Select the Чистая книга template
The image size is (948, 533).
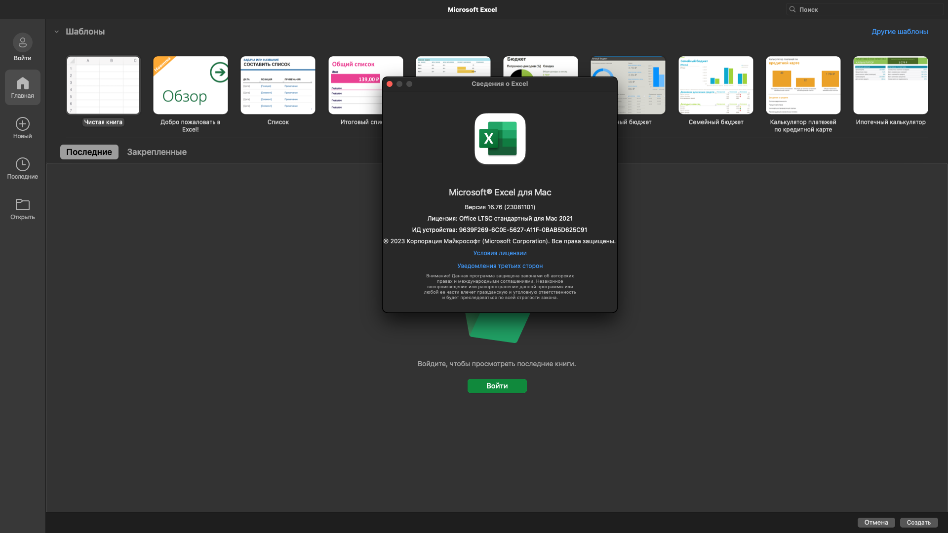pyautogui.click(x=103, y=85)
